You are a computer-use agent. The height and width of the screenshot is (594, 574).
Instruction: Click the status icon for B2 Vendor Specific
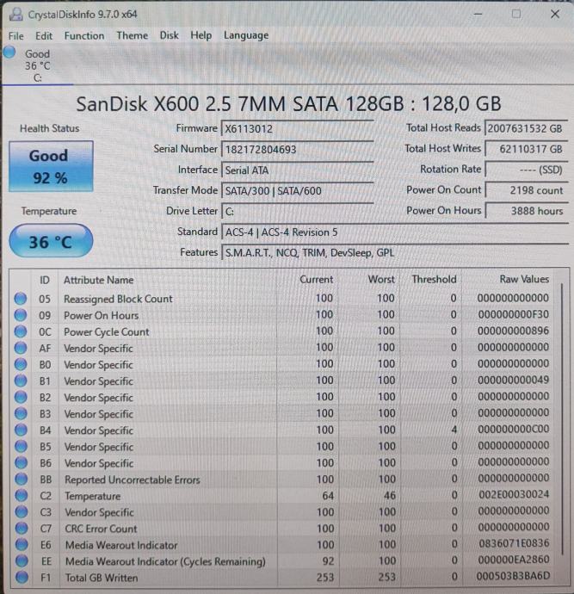point(21,398)
